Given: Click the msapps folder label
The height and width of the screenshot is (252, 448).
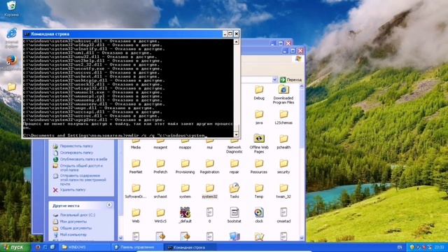Looking at the screenshot, I should tap(185, 148).
